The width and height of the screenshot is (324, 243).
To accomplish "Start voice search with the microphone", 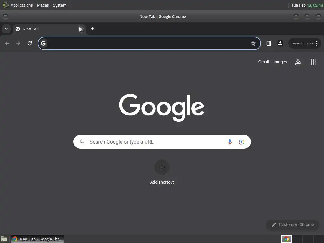I will [x=230, y=142].
